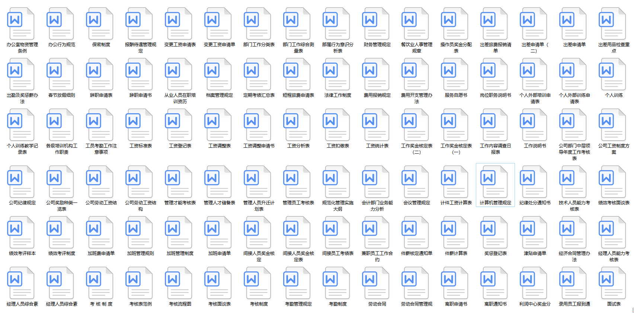634x313 pixels.
Task: Click the 面试表 Word file icon
Action: click(x=612, y=283)
